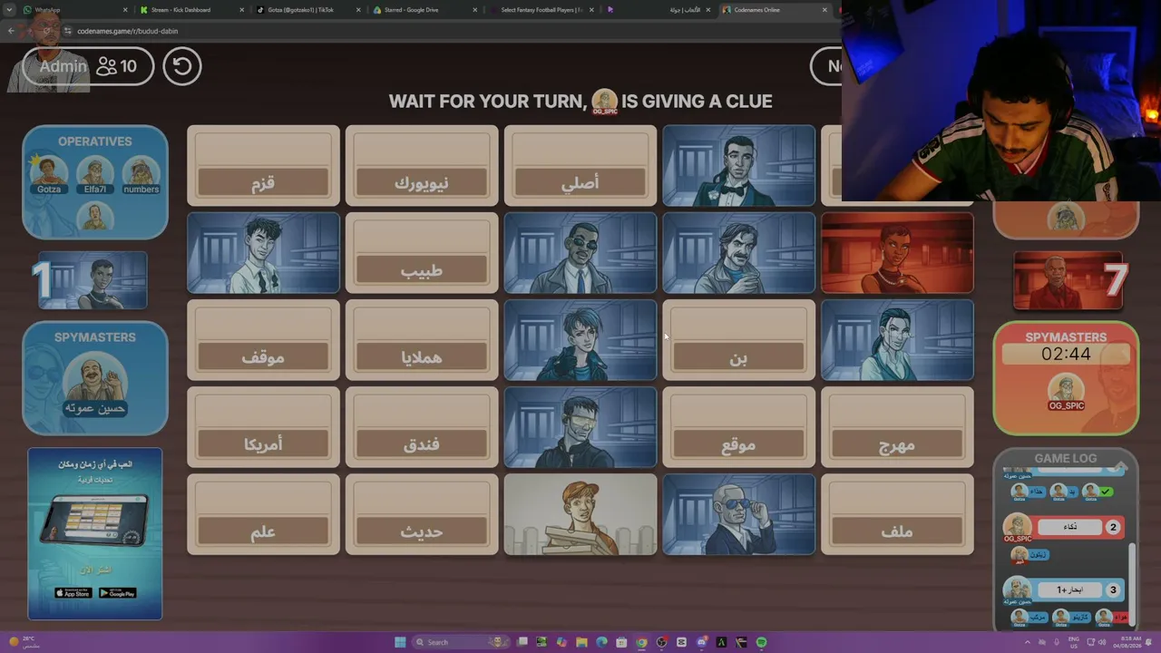Open Copilot from the taskbar
Screen dimensions: 1161x653
point(561,642)
